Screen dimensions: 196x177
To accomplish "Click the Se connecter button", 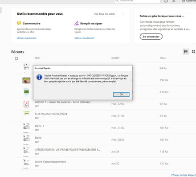I will 151,37.
